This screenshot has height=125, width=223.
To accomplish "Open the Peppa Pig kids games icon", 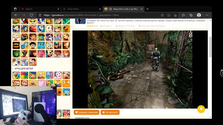I will pyautogui.click(x=41, y=83).
